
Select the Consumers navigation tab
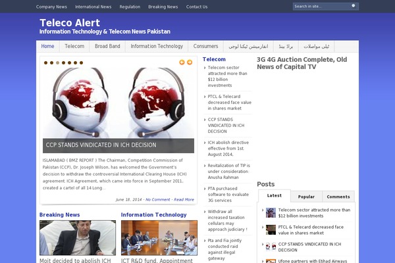tap(205, 46)
